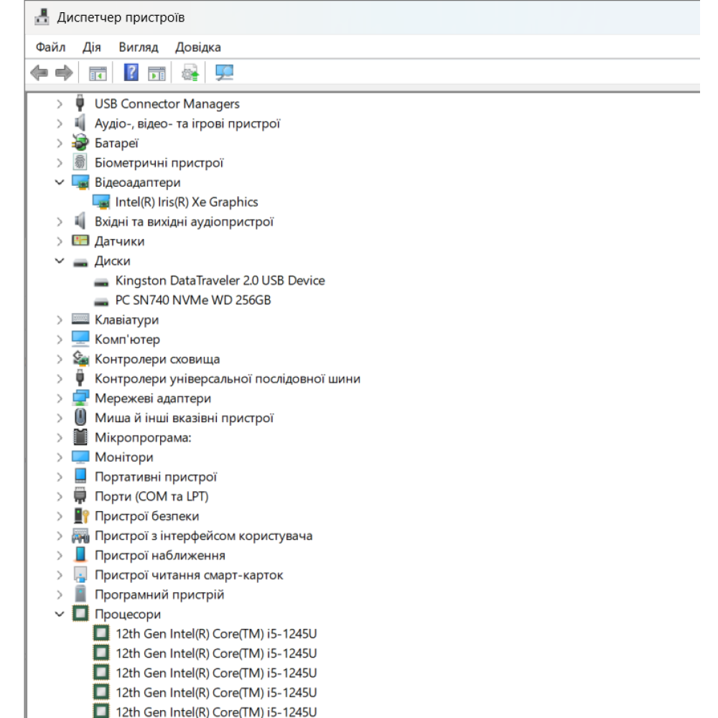Expand the Мережеві адаптери category

coord(60,398)
